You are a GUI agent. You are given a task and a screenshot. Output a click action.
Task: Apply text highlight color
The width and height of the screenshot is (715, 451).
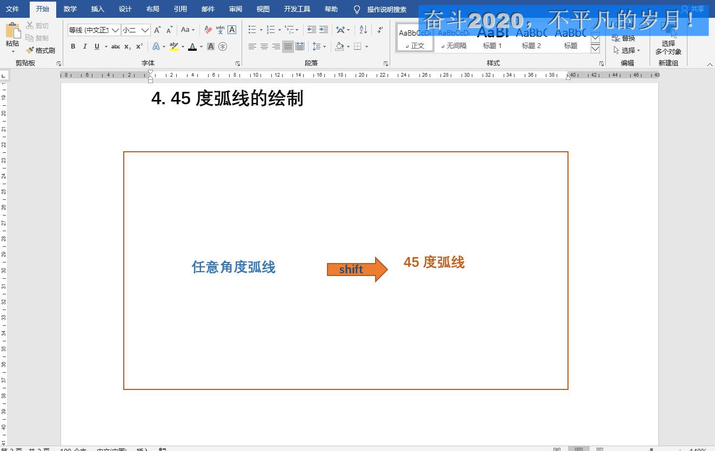point(173,46)
